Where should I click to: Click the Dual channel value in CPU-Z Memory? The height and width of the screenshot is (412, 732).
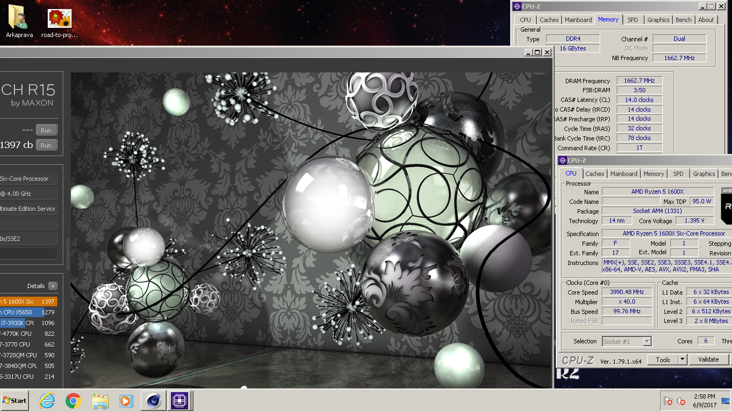(x=679, y=39)
